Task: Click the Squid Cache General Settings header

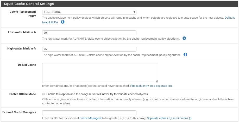Action: coord(29,4)
